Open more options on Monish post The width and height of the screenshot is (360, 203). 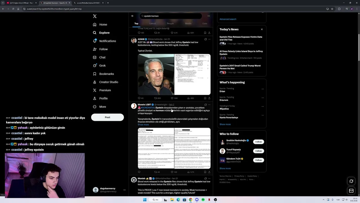click(209, 178)
